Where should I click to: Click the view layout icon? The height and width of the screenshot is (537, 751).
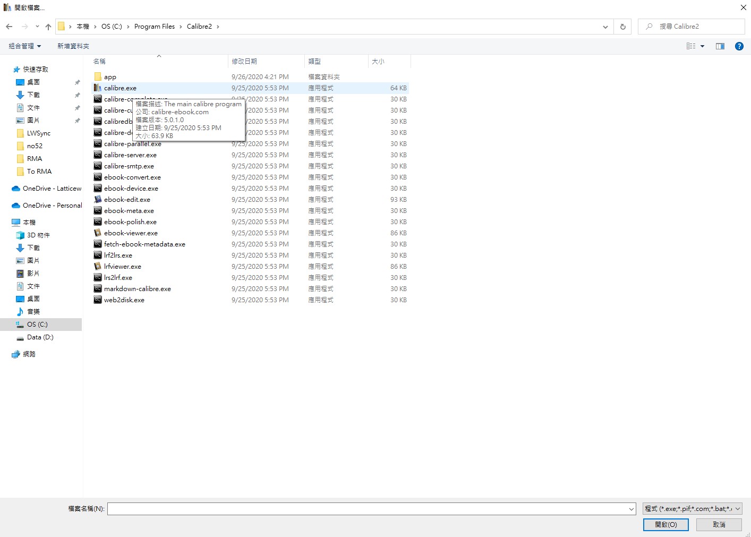pyautogui.click(x=691, y=46)
